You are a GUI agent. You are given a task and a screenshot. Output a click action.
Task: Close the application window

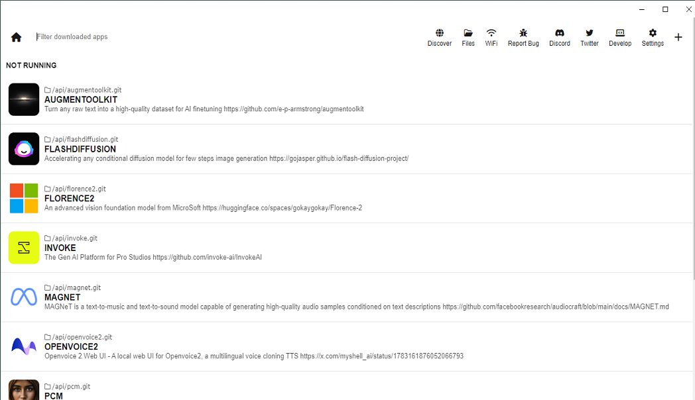point(688,9)
